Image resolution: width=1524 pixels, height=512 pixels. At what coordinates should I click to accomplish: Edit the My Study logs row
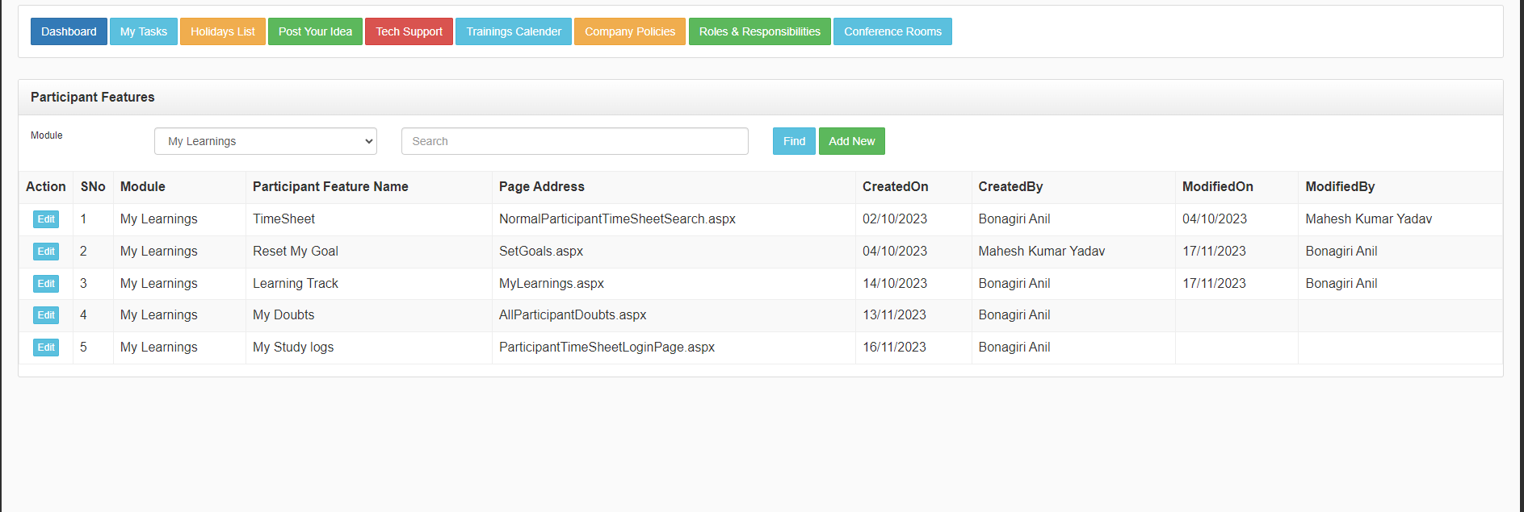point(46,348)
